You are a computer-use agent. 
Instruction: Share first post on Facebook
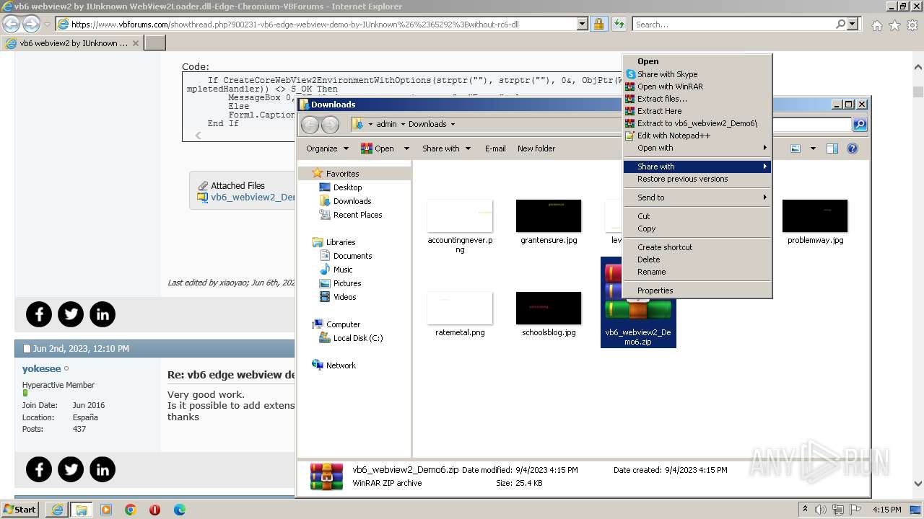(39, 314)
